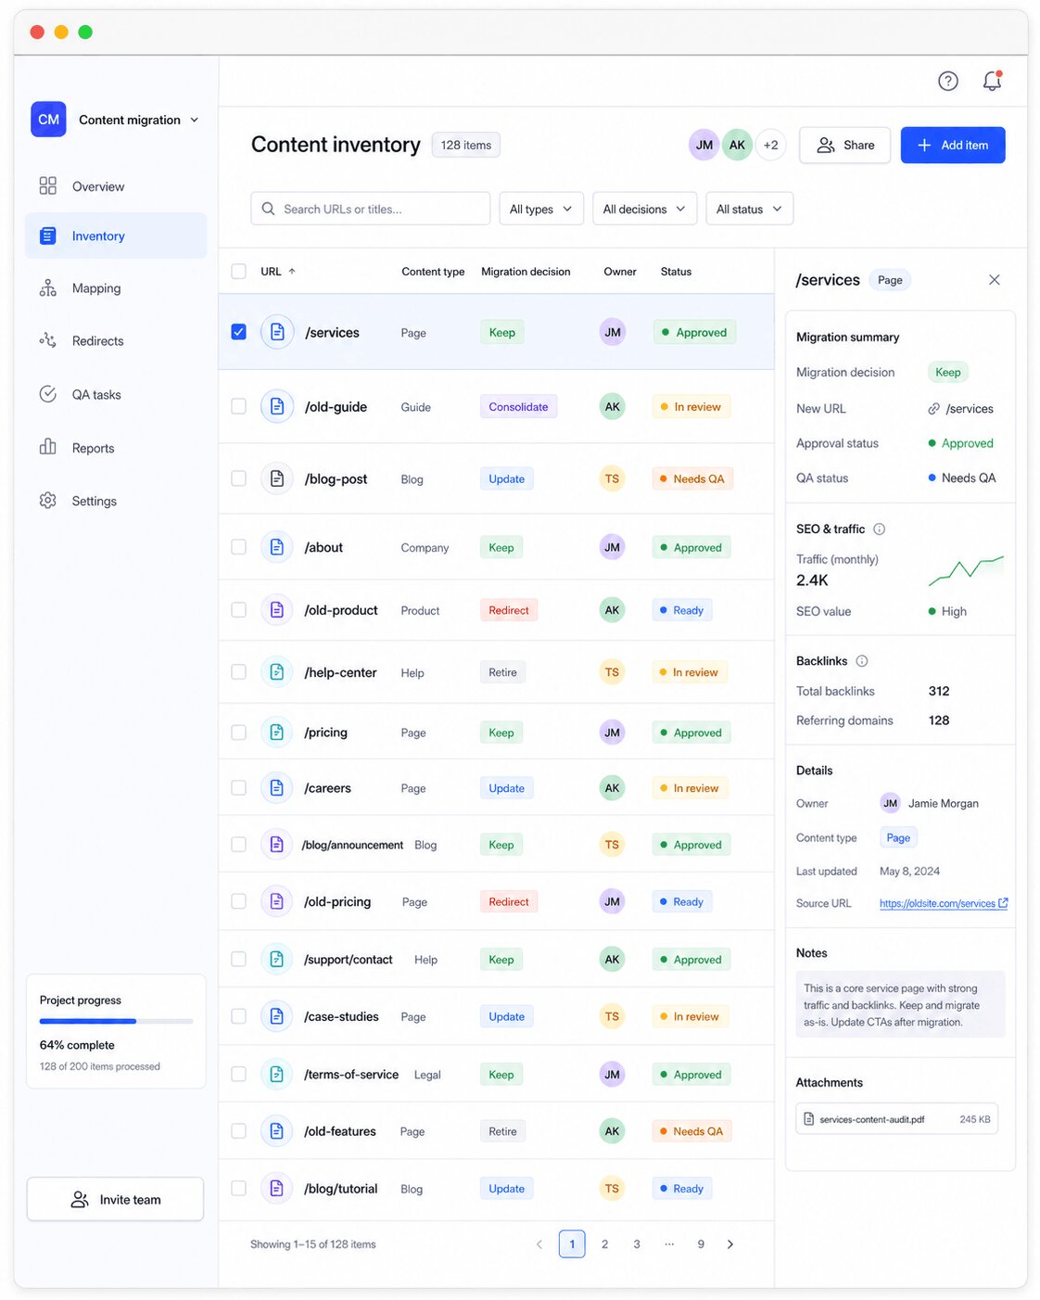Image resolution: width=1040 pixels, height=1300 pixels.
Task: Click the Search URLs or titles field
Action: pyautogui.click(x=370, y=209)
